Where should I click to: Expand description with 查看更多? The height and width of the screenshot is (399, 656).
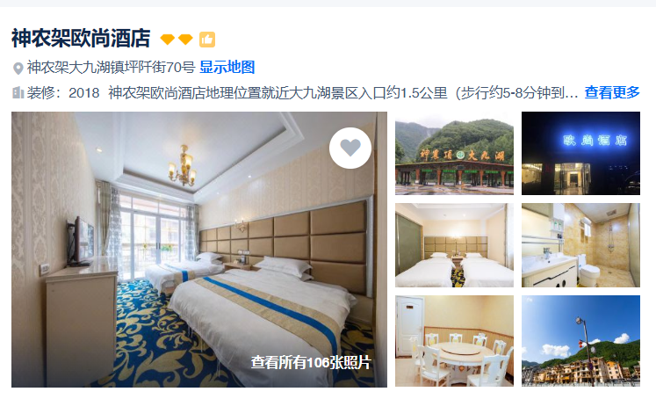(x=612, y=92)
